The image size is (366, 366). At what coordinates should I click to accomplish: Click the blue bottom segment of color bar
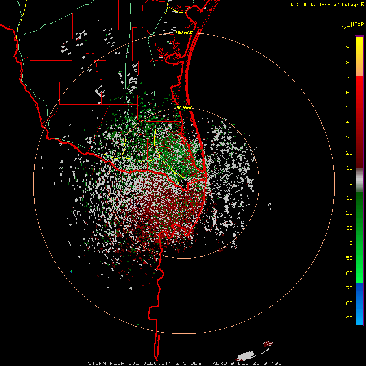coord(359,304)
